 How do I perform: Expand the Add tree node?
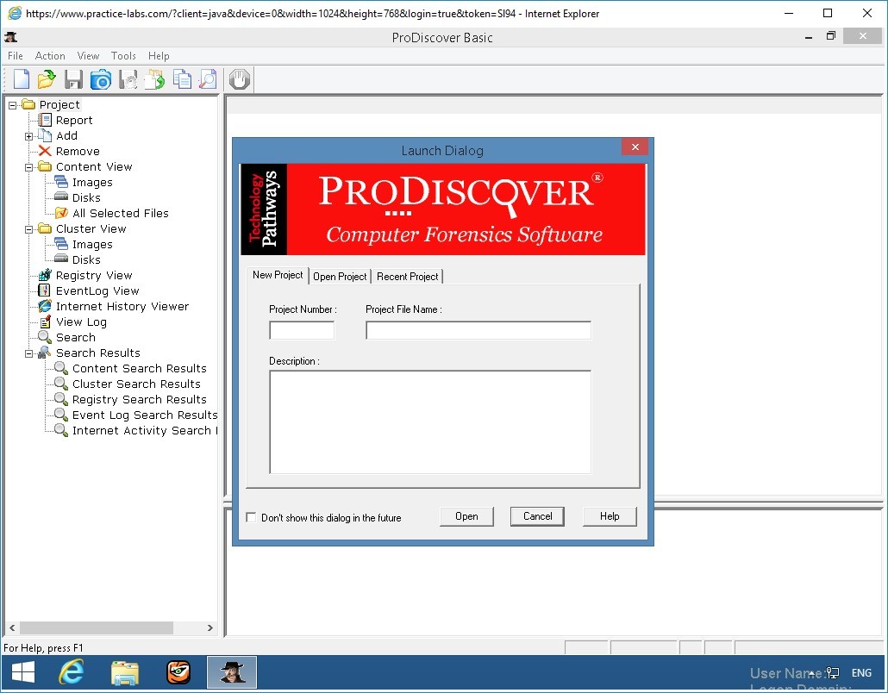[x=29, y=136]
